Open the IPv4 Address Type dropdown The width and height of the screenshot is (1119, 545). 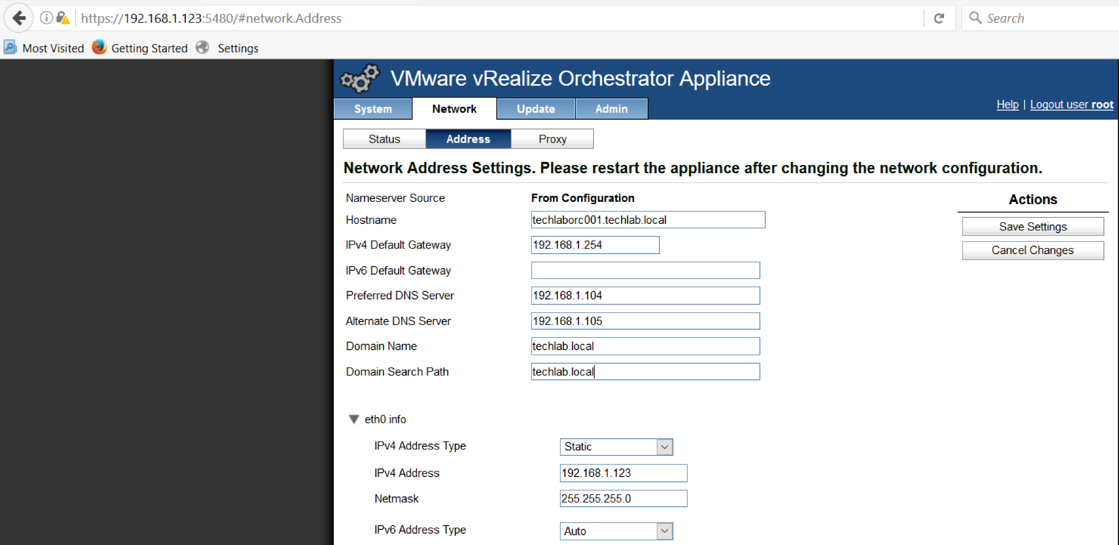click(x=616, y=447)
